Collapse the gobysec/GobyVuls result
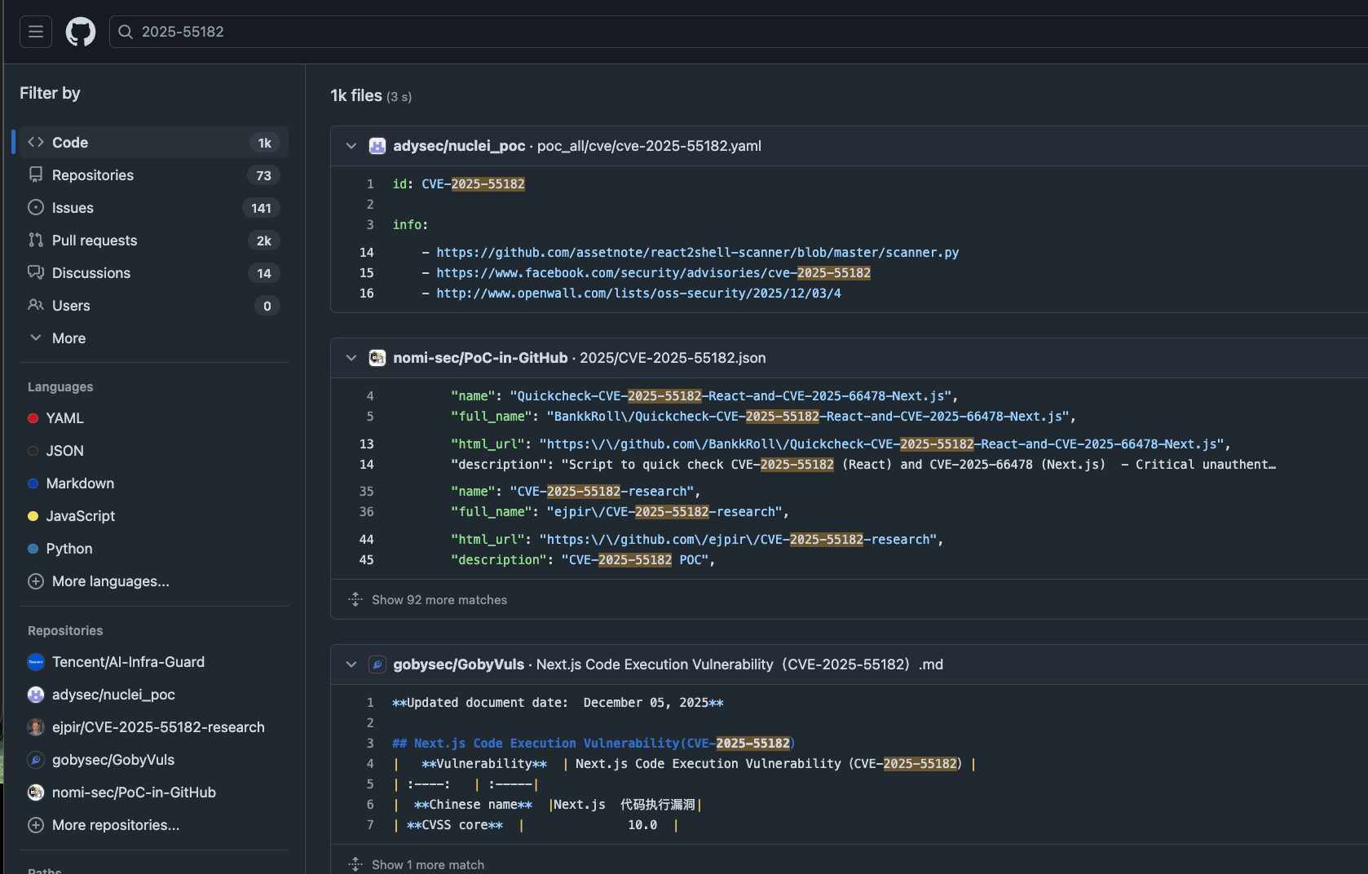This screenshot has height=874, width=1368. click(x=351, y=664)
